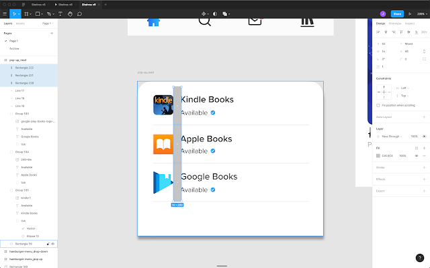Image resolution: width=430 pixels, height=268 pixels.
Task: Select the Text tool
Action: (x=60, y=14)
